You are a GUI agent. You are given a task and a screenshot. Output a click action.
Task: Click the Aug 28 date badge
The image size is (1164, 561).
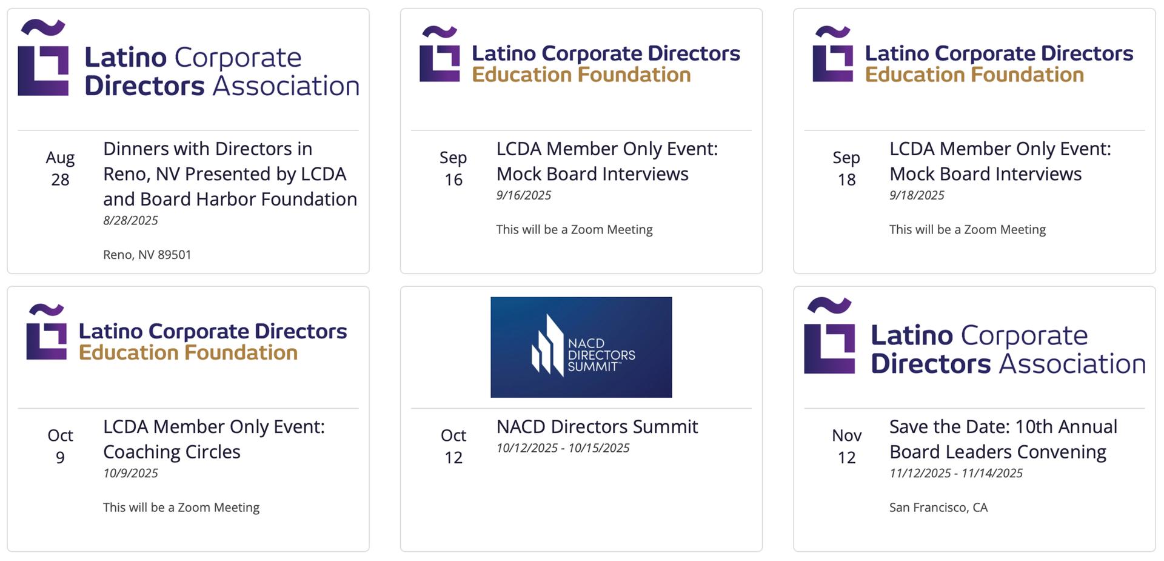(x=60, y=168)
